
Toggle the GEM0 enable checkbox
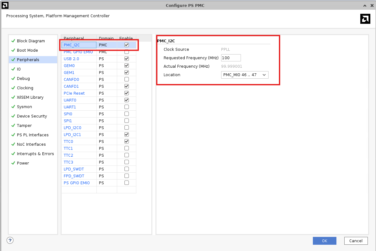click(127, 65)
